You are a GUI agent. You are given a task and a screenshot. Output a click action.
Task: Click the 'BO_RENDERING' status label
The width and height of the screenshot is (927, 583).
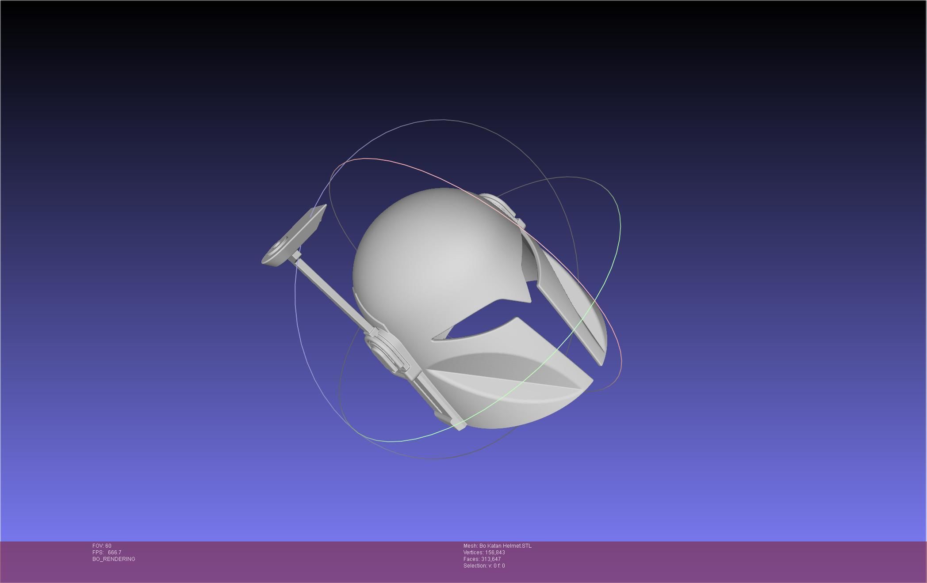114,559
